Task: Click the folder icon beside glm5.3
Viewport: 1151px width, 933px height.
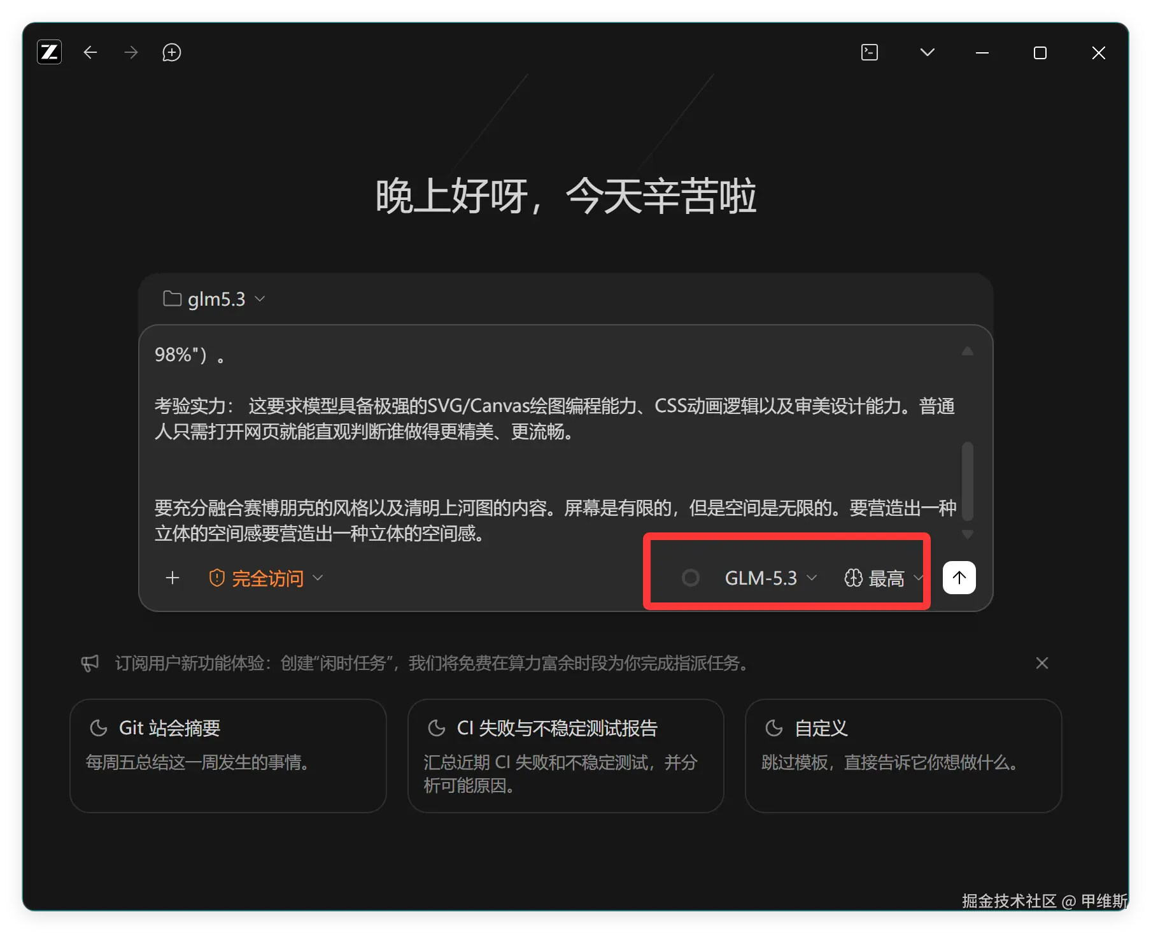Action: coord(172,298)
